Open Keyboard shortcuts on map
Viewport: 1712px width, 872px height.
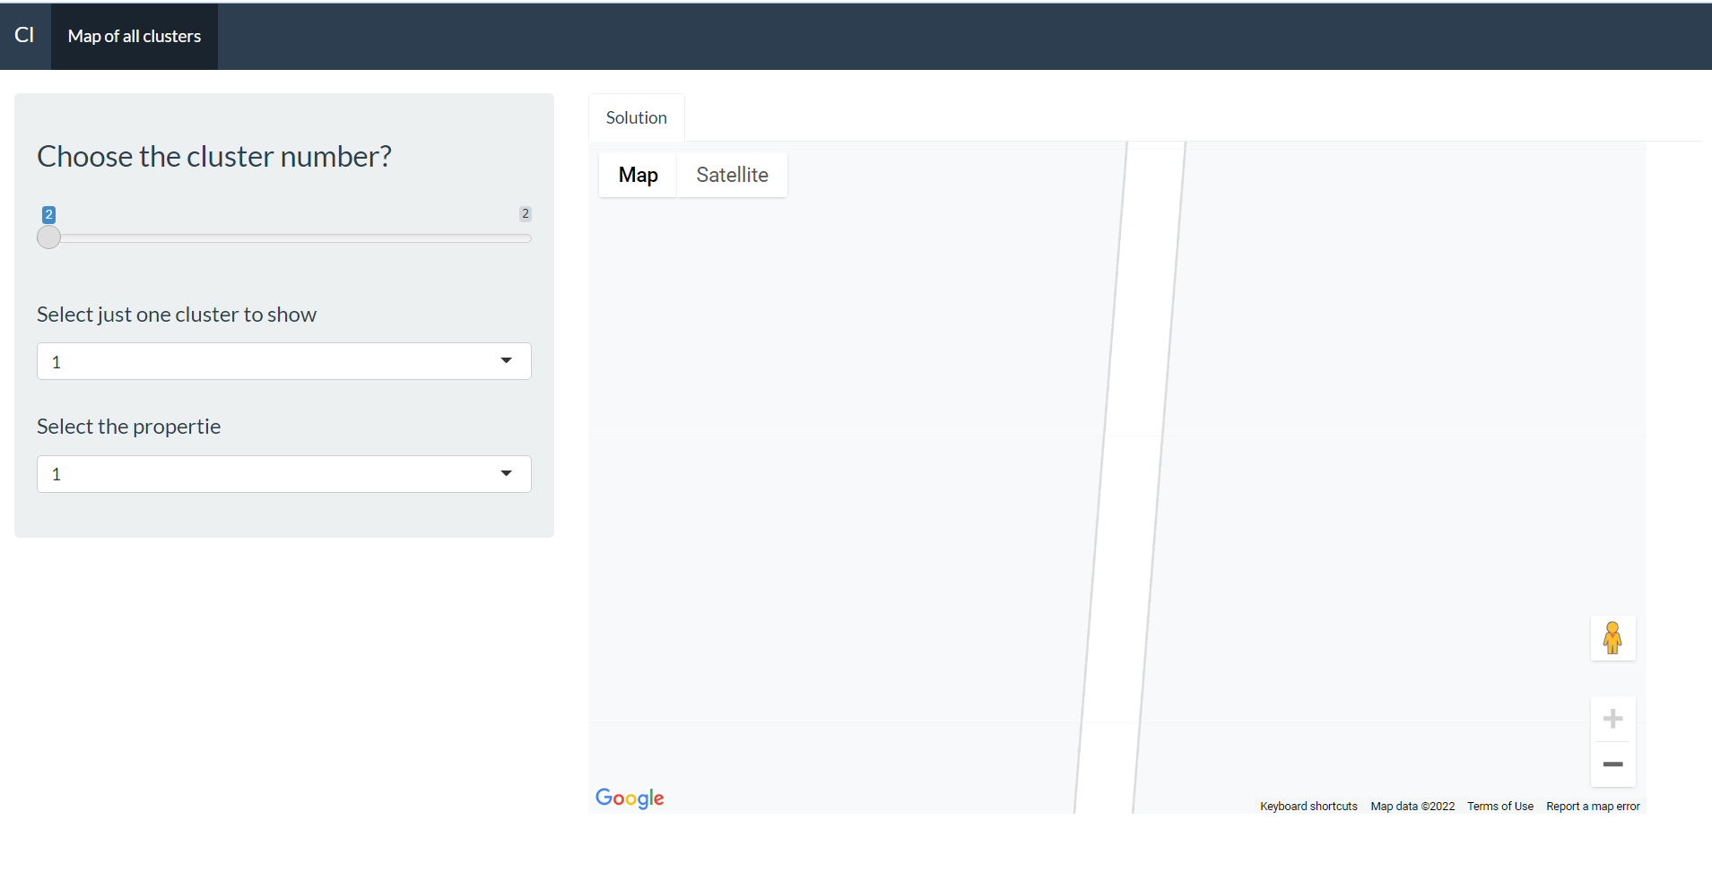pyautogui.click(x=1308, y=807)
